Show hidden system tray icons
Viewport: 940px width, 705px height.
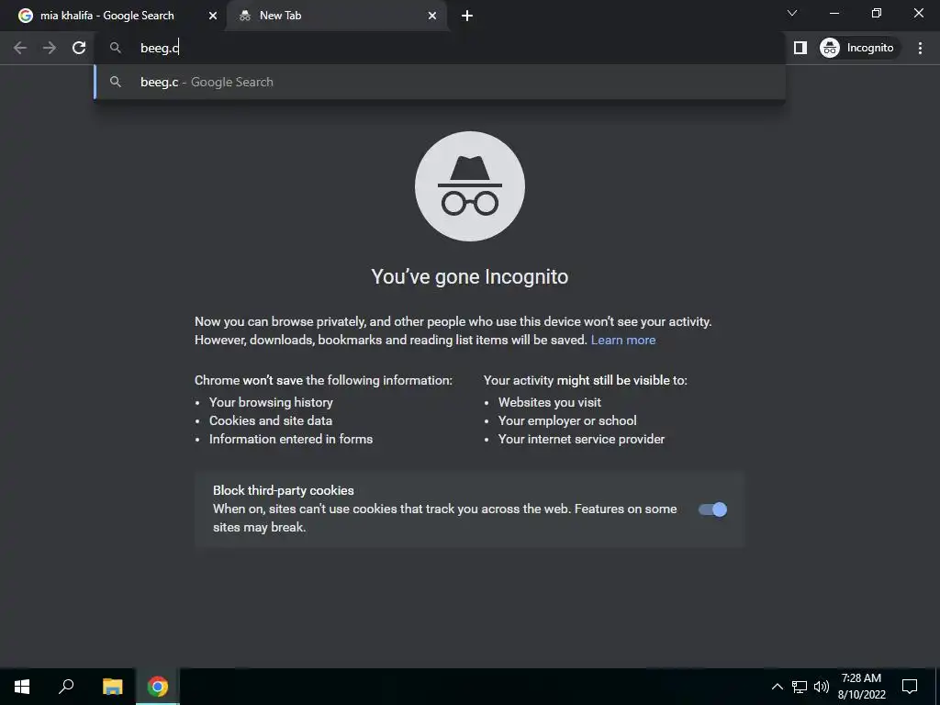click(x=777, y=687)
